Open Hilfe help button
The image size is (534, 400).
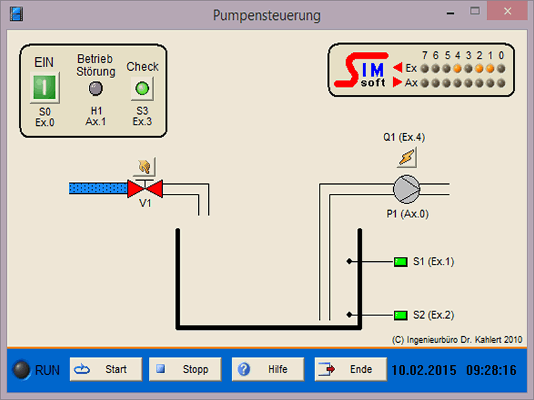coord(268,369)
